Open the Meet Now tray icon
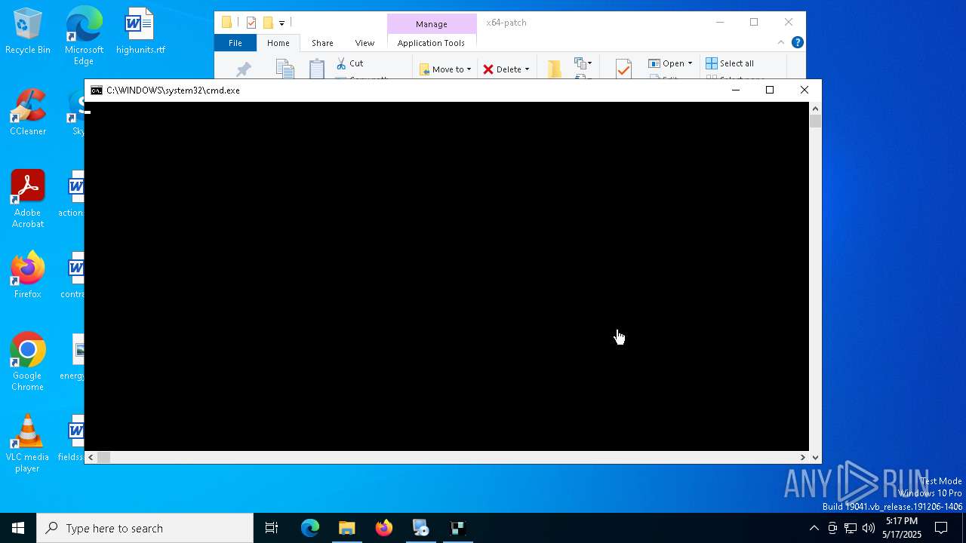966x543 pixels. click(832, 528)
